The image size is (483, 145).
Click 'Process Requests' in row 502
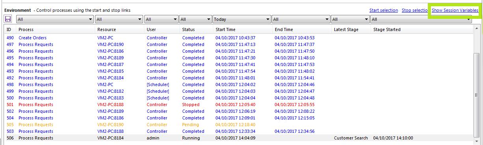[x=36, y=111]
